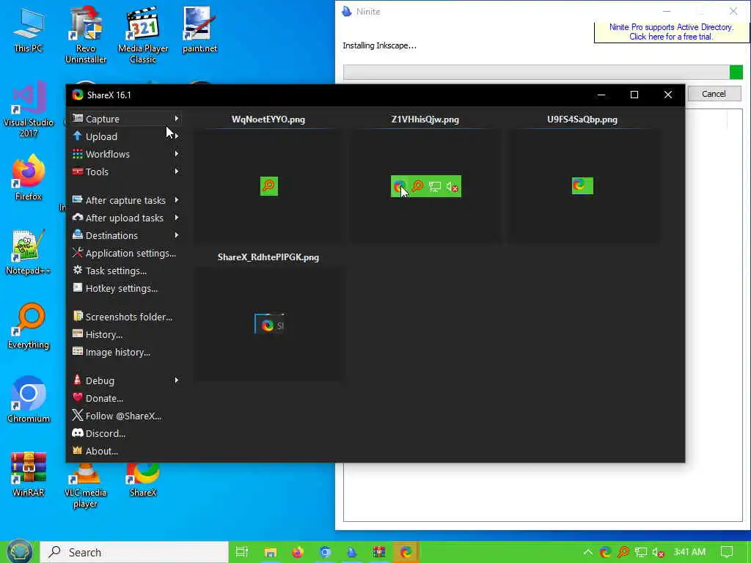
Task: Open Everything desktop icon
Action: click(x=29, y=325)
